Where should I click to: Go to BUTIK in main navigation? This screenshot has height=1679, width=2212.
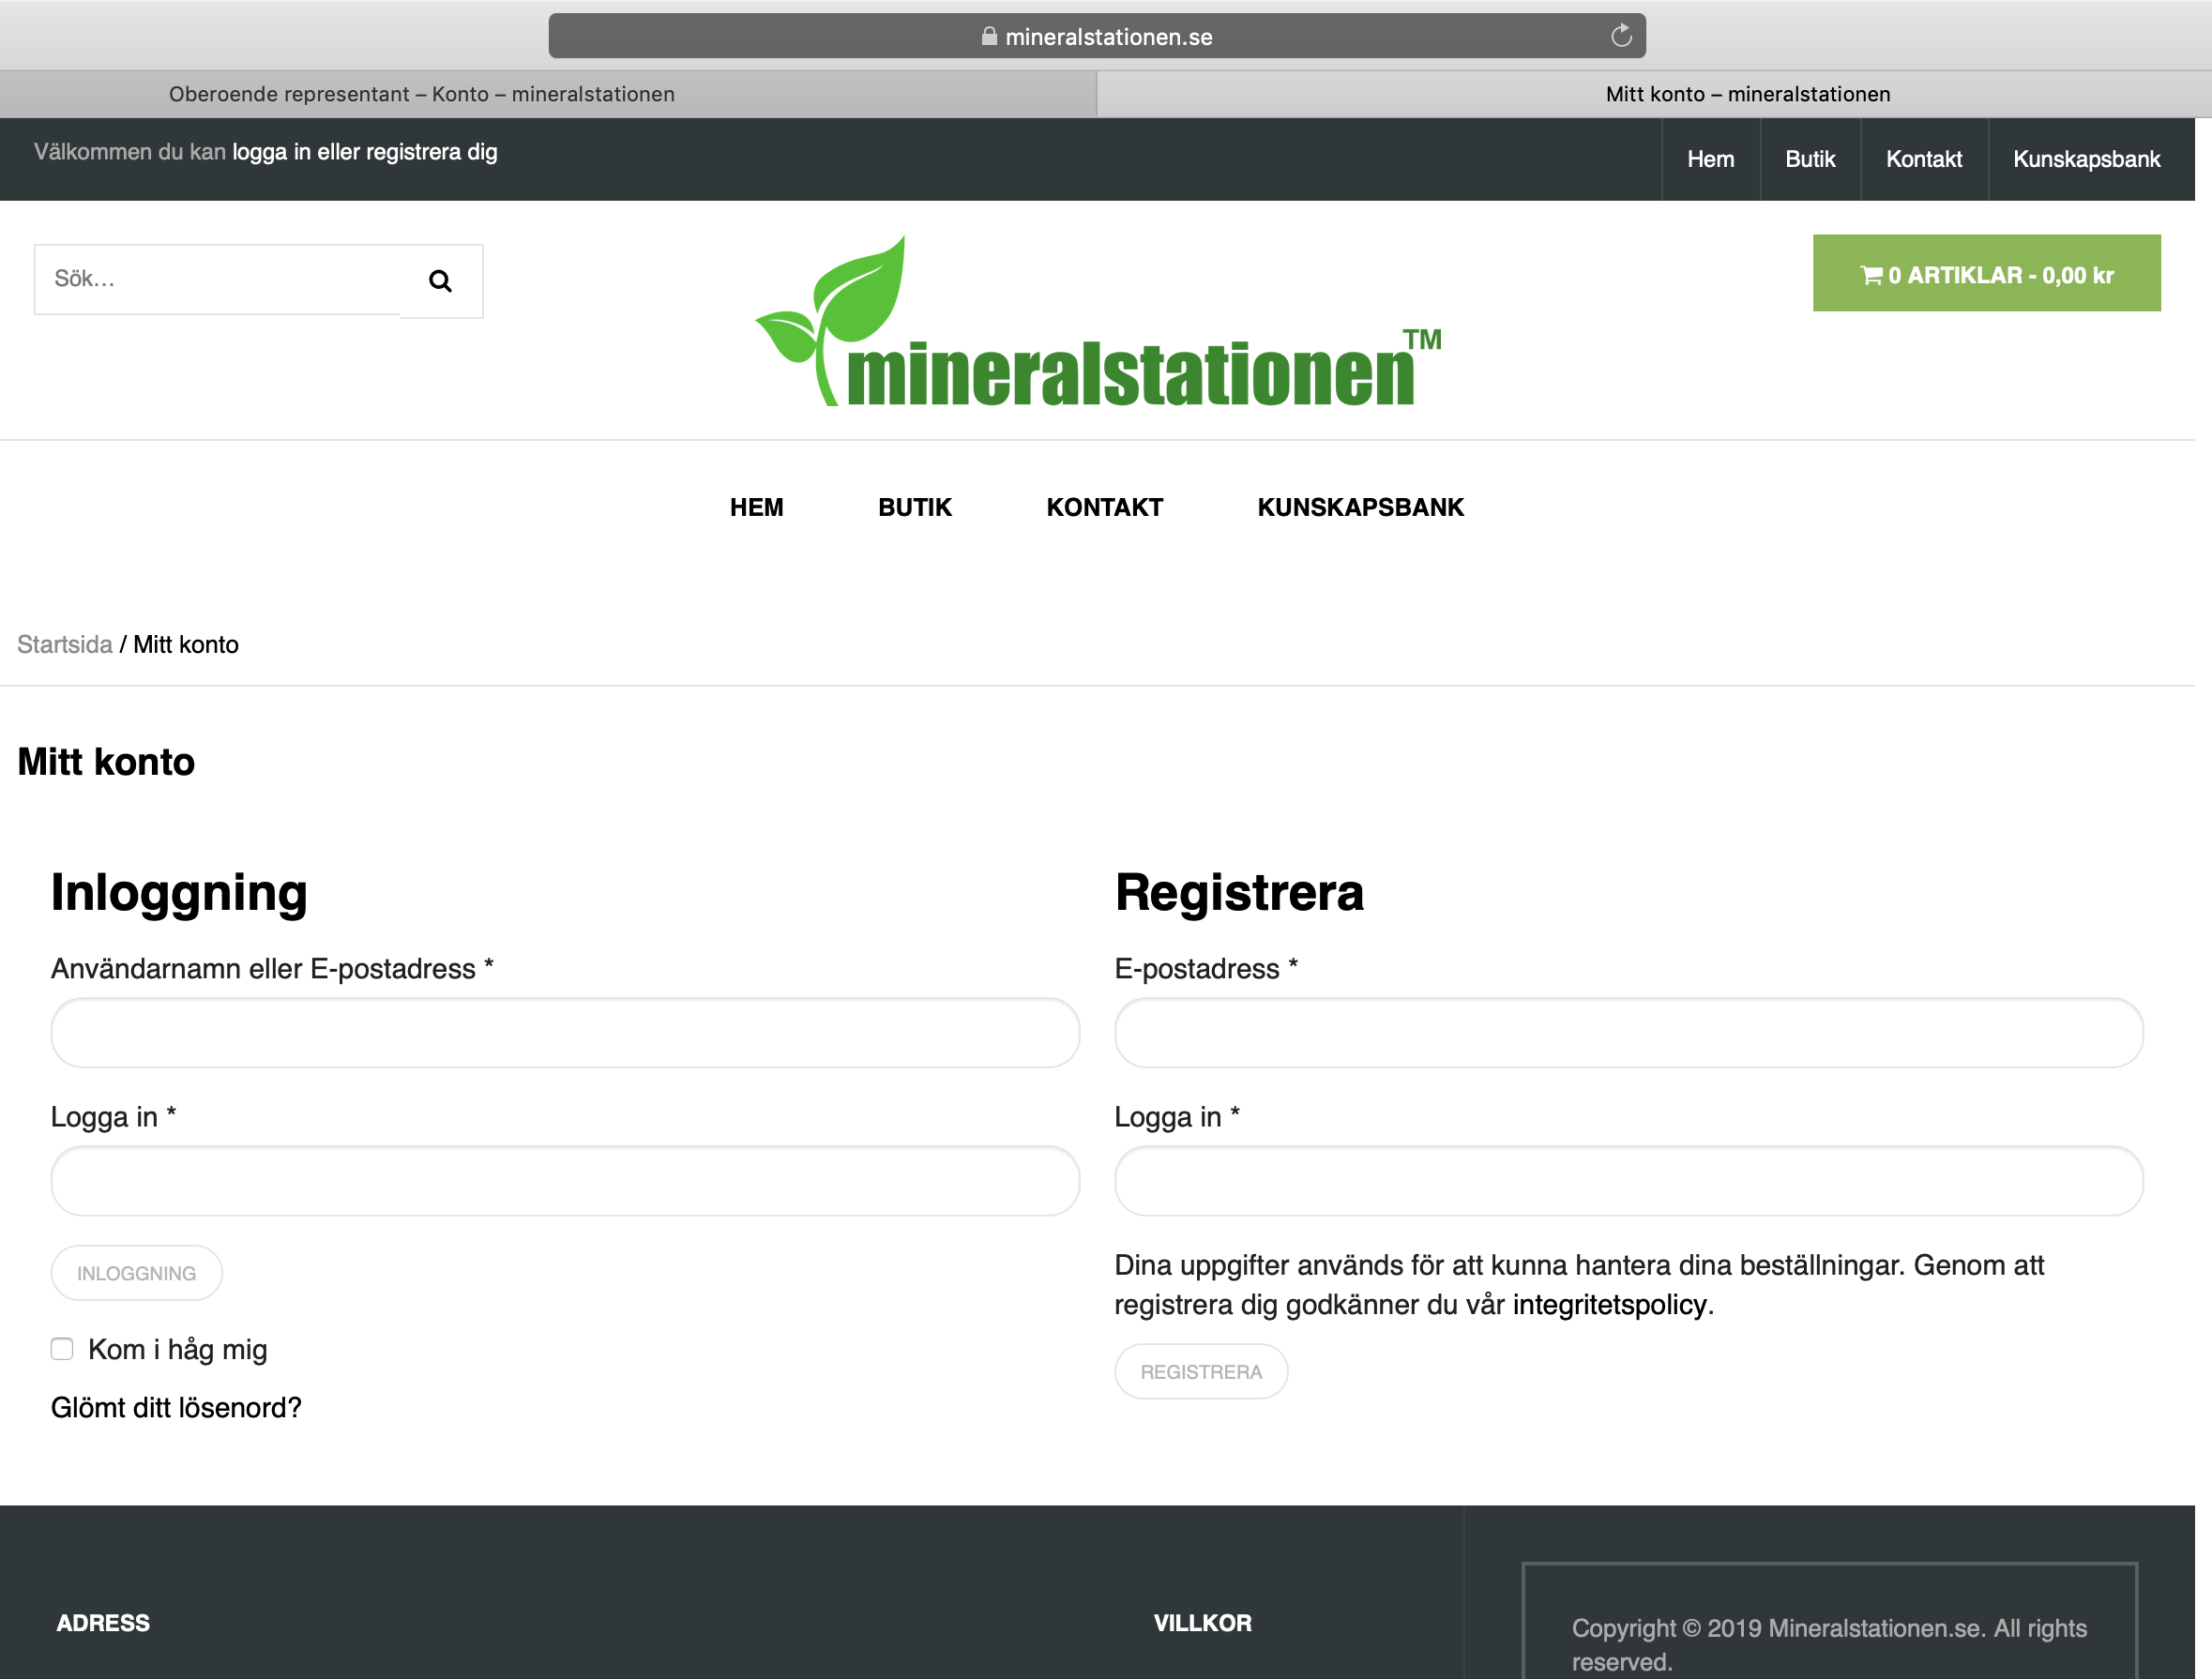[914, 507]
